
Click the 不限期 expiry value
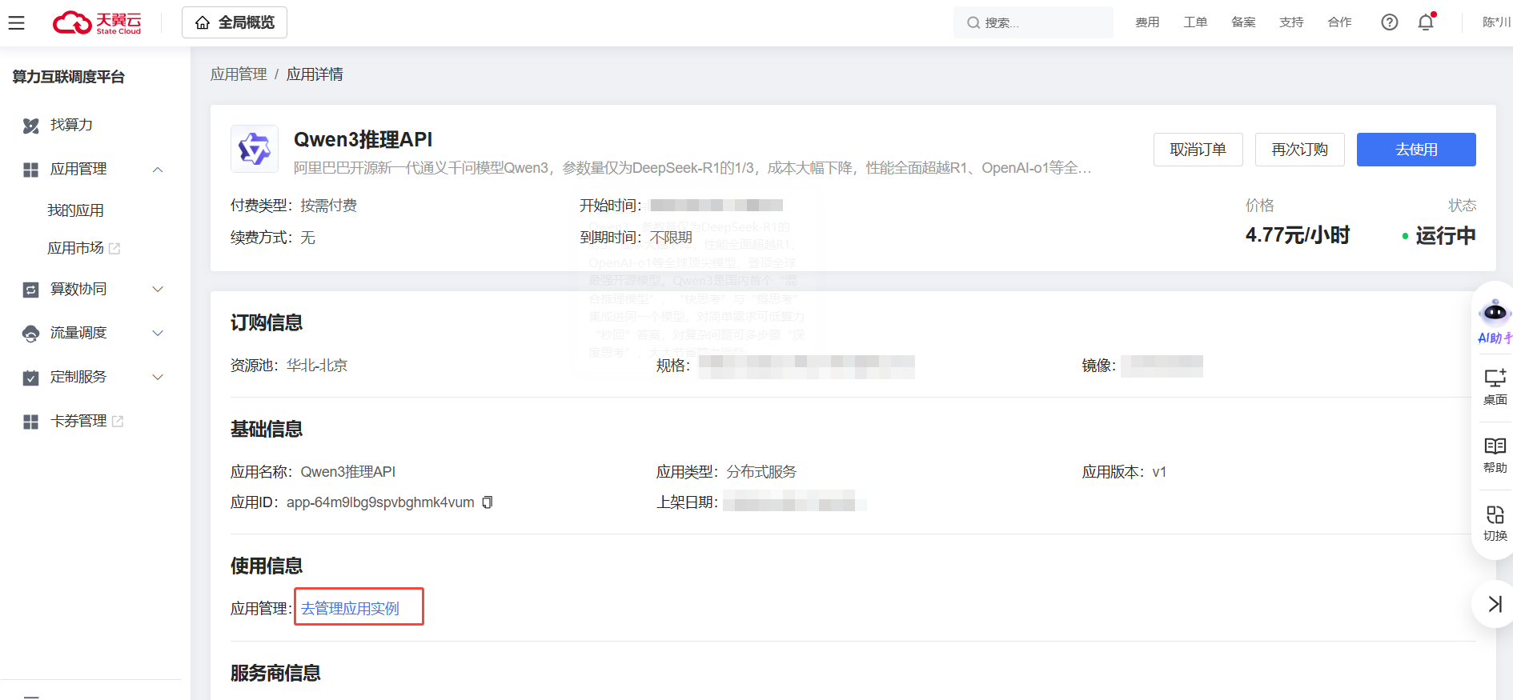[x=671, y=238]
